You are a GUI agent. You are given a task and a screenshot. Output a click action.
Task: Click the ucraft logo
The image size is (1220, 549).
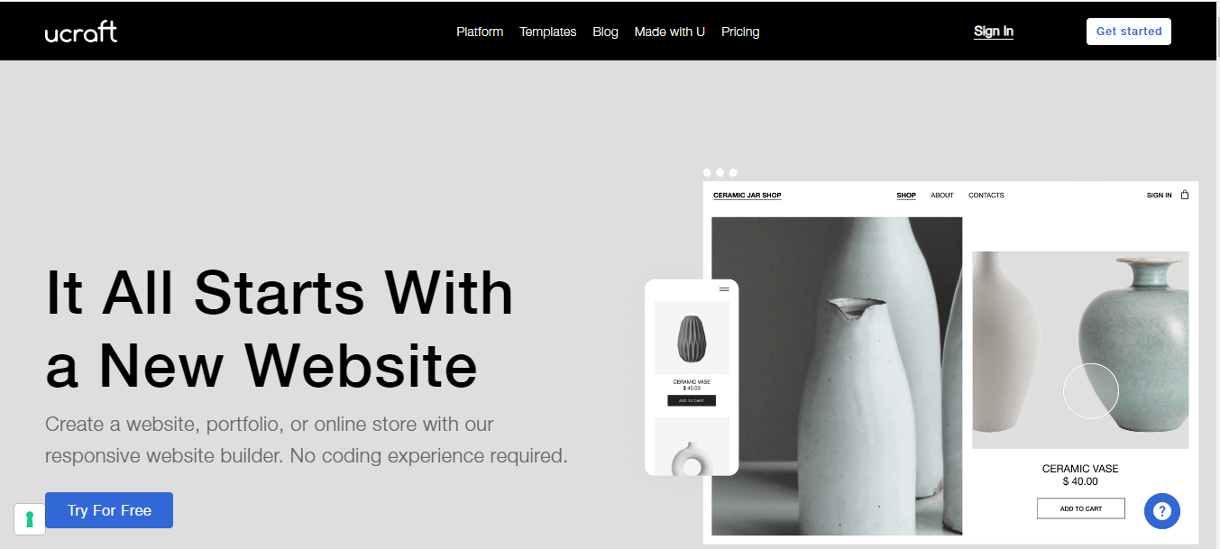[x=81, y=32]
